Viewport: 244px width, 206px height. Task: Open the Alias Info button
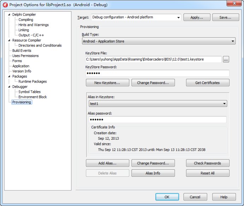pos(153,173)
